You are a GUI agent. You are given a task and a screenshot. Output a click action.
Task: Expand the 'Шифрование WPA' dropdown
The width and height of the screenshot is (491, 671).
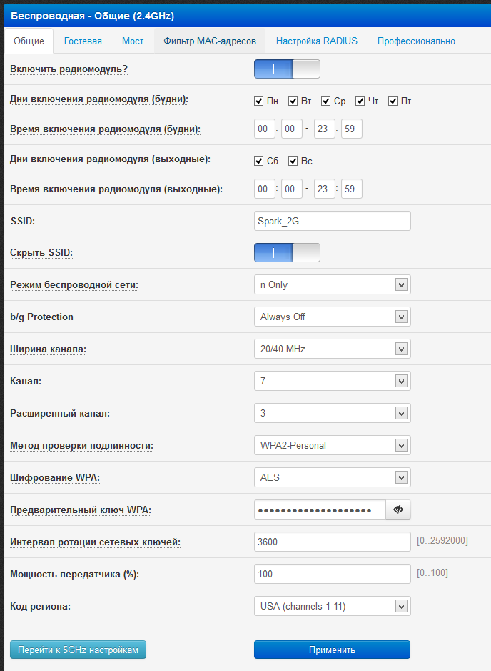(332, 477)
